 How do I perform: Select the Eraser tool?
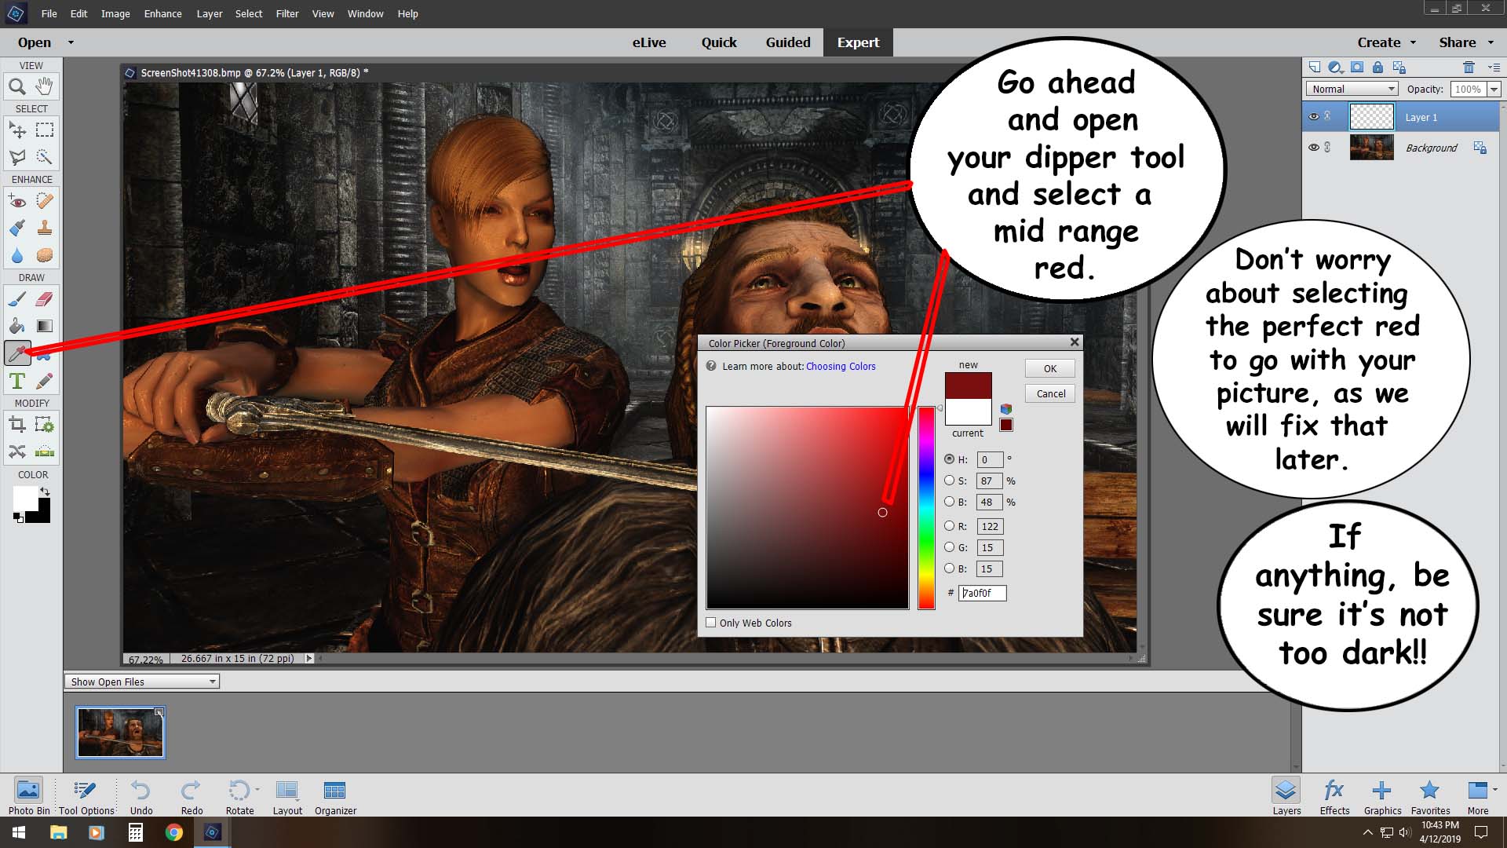45,299
